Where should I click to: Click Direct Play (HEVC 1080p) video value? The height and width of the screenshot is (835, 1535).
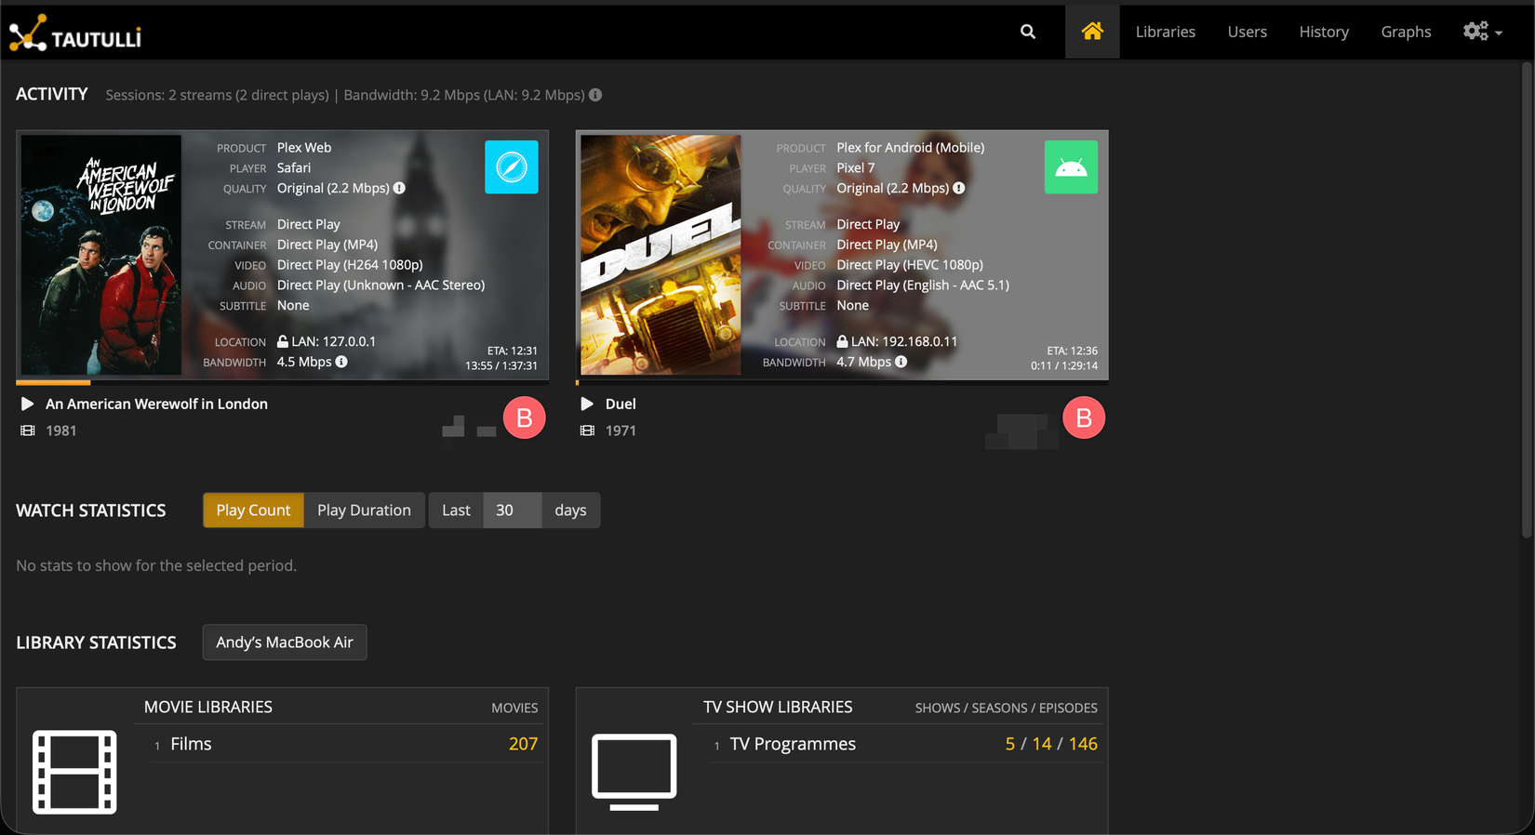pyautogui.click(x=910, y=265)
